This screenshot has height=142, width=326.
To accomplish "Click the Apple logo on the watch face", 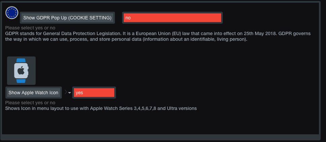I will (x=21, y=71).
